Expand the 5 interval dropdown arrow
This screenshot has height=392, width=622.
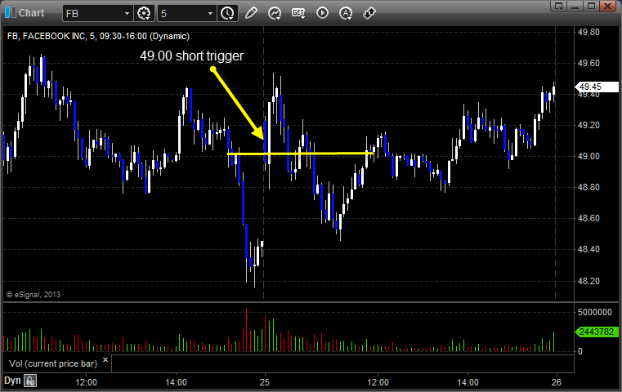point(211,14)
